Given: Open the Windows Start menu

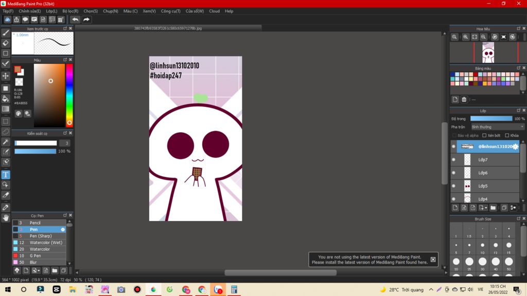Looking at the screenshot, I should [7, 290].
